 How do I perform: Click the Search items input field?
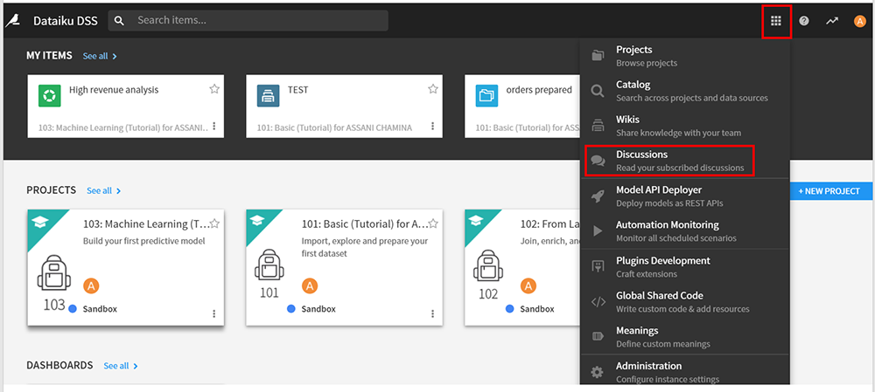point(258,20)
